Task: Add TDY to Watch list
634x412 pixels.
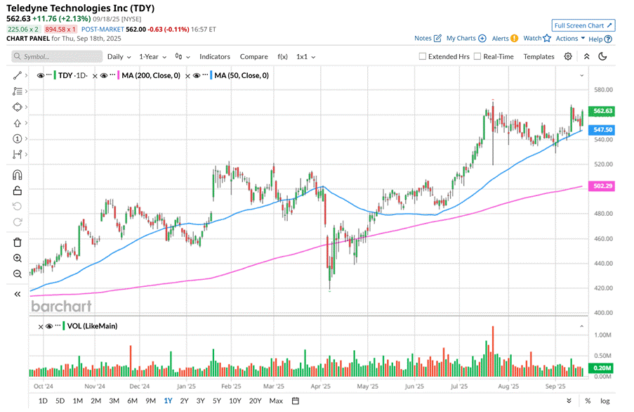Action: click(537, 38)
